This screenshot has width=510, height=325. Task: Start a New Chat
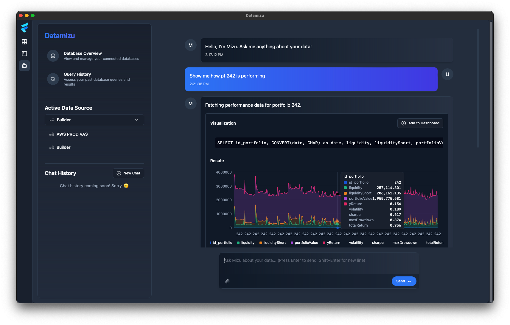click(x=128, y=173)
